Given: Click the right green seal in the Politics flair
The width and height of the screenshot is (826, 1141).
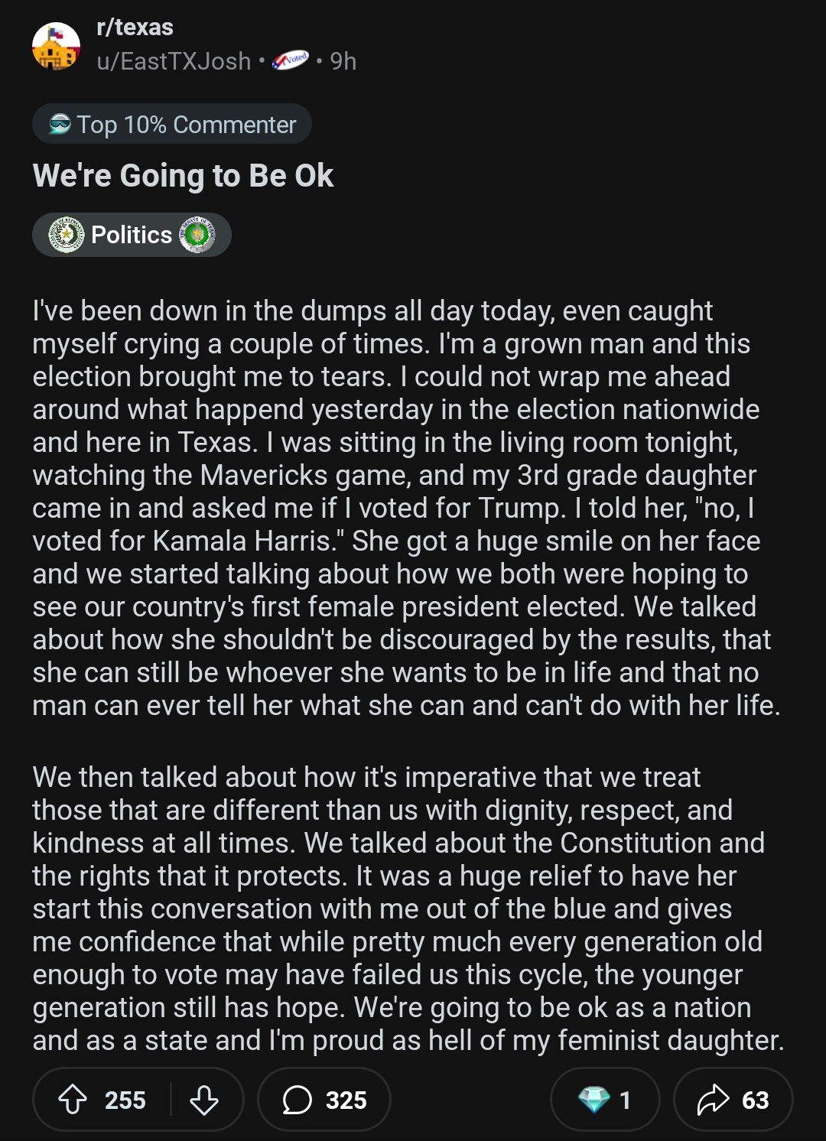Looking at the screenshot, I should (x=197, y=235).
